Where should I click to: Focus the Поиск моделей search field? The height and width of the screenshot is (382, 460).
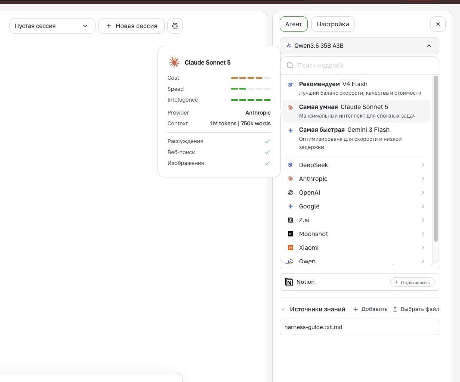(x=359, y=65)
